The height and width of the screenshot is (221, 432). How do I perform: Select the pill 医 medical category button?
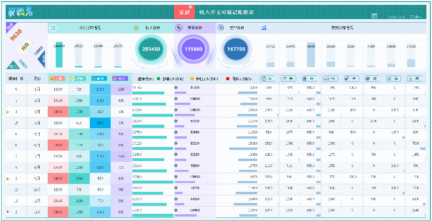pos(351,79)
